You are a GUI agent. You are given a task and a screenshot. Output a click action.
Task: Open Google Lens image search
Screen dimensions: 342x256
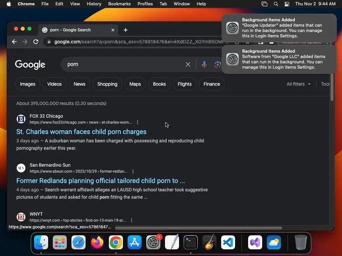pos(217,64)
